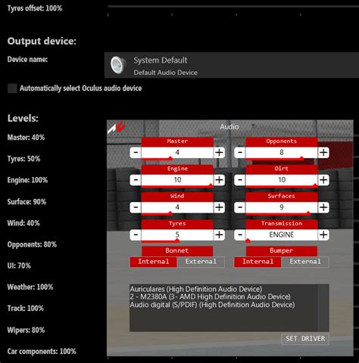Decrease Opponents volume with minus button
The width and height of the screenshot is (359, 363).
point(240,153)
